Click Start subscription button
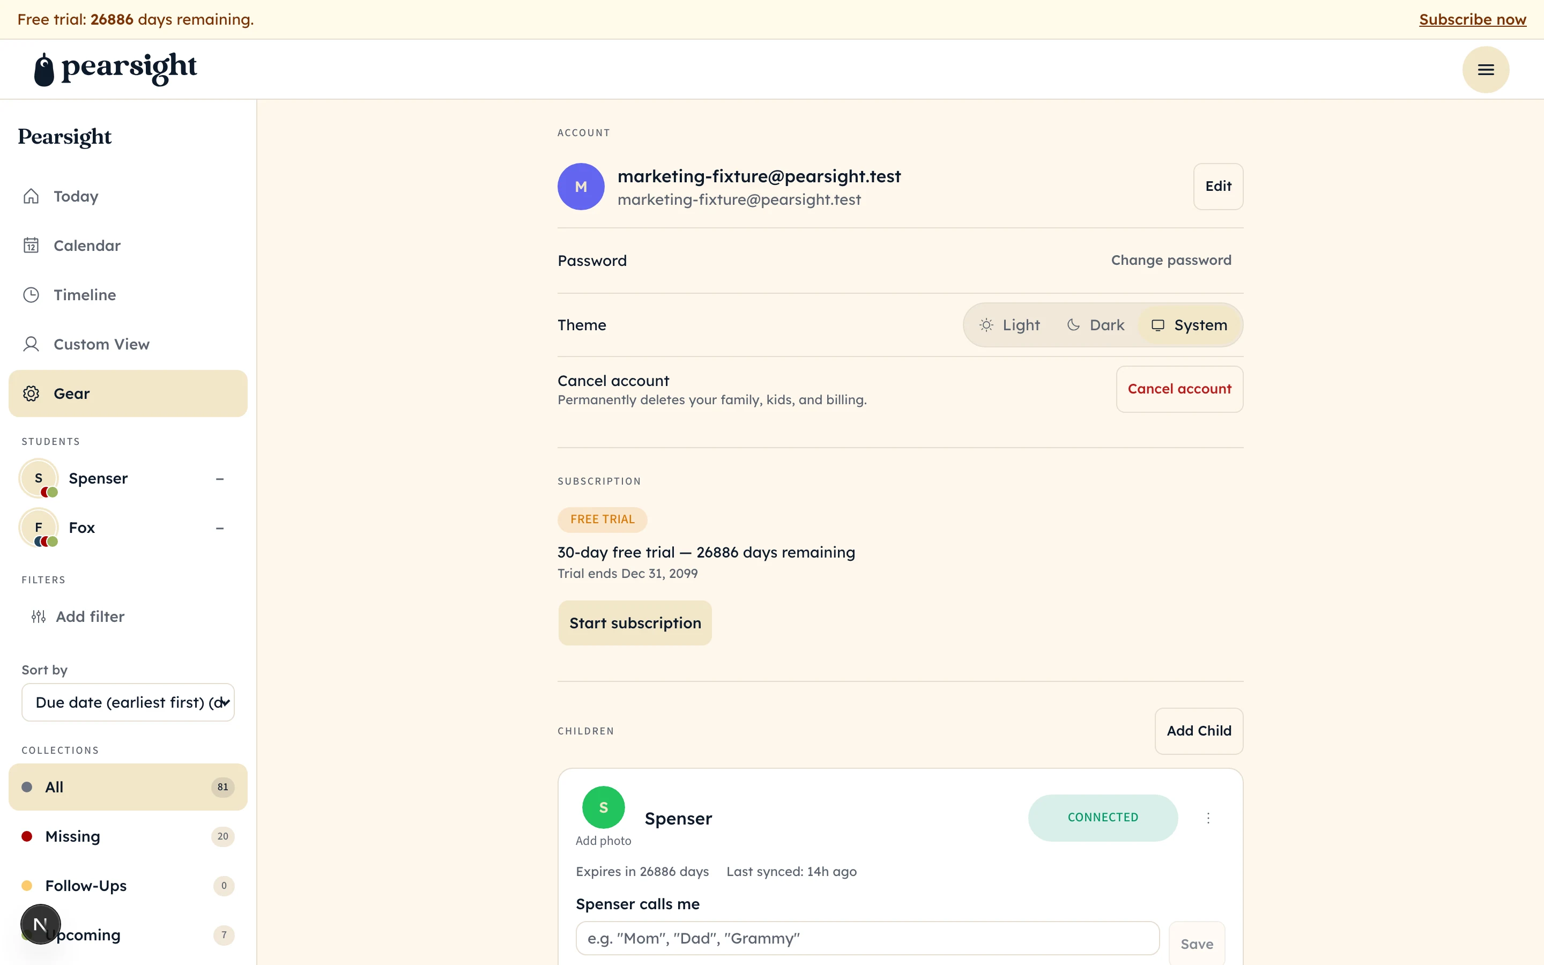The width and height of the screenshot is (1544, 965). [x=635, y=623]
